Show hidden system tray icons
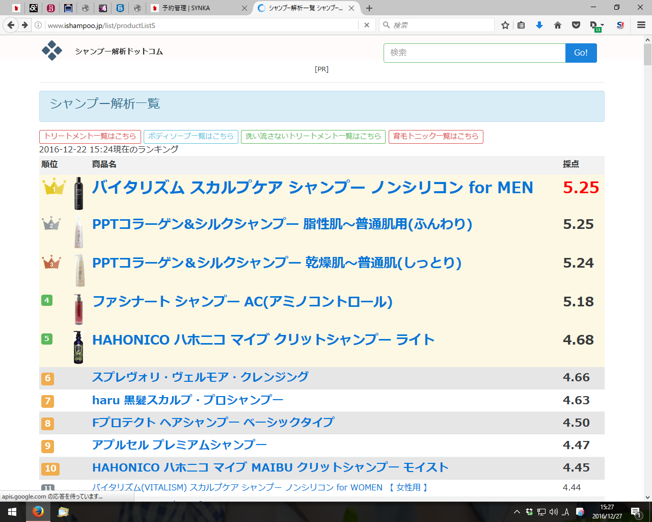Screen dimensions: 652x522 (517, 512)
